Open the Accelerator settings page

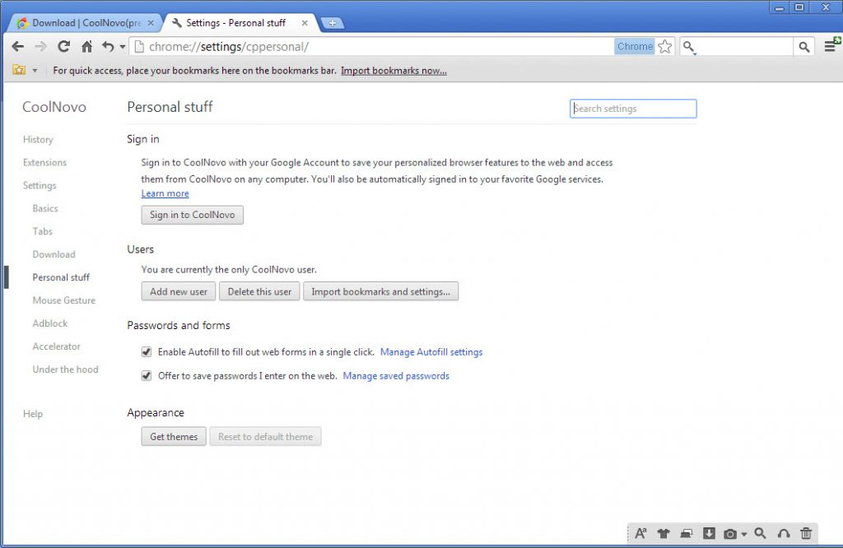click(57, 346)
